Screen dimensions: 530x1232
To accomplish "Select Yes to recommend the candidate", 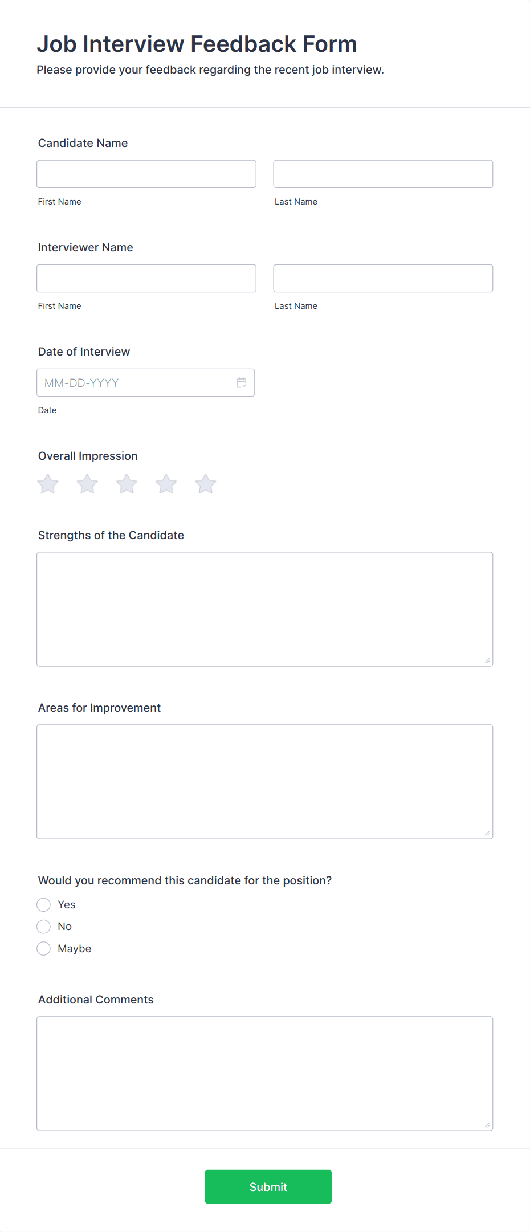I will [x=43, y=904].
